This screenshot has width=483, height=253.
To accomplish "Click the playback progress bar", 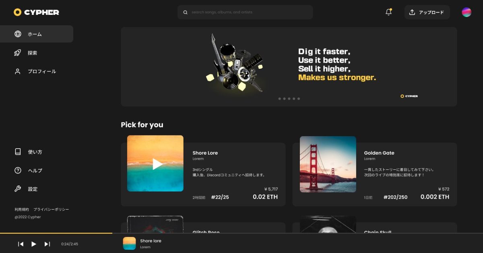I will point(56,233).
